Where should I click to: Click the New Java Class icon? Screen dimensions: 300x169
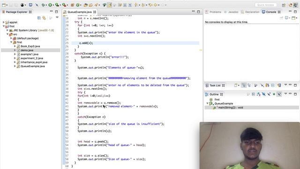pyautogui.click(x=78, y=5)
